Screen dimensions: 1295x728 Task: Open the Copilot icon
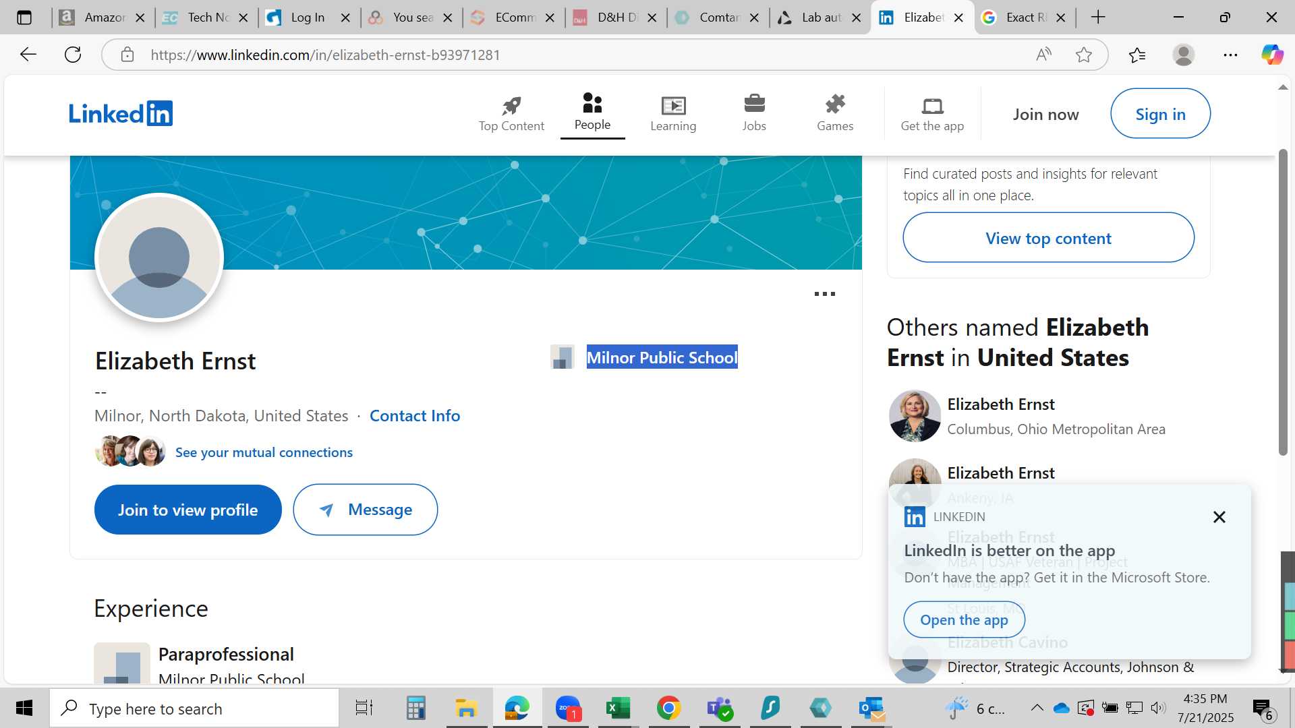coord(1273,55)
